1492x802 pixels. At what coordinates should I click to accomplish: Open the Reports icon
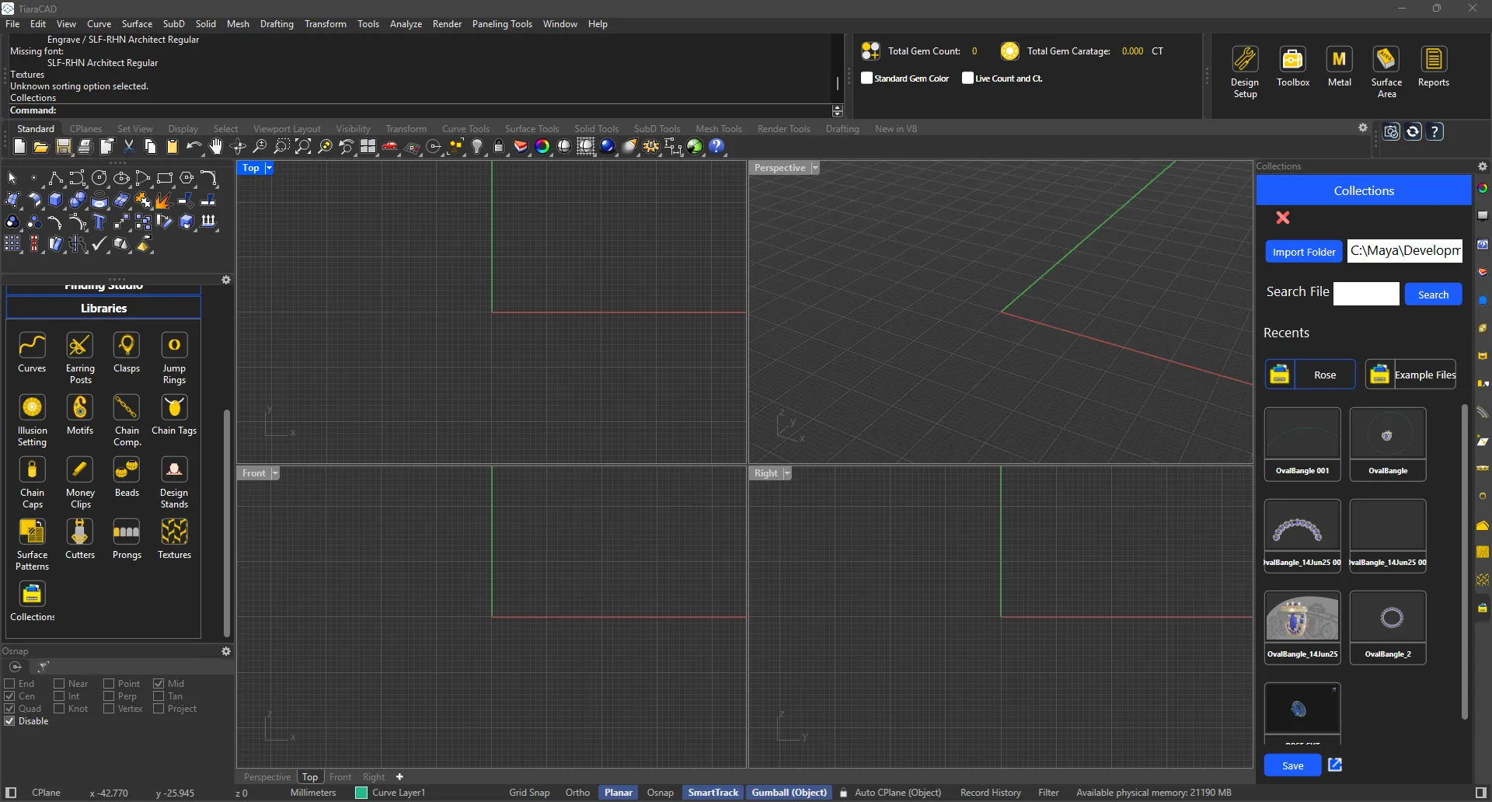[x=1433, y=60]
